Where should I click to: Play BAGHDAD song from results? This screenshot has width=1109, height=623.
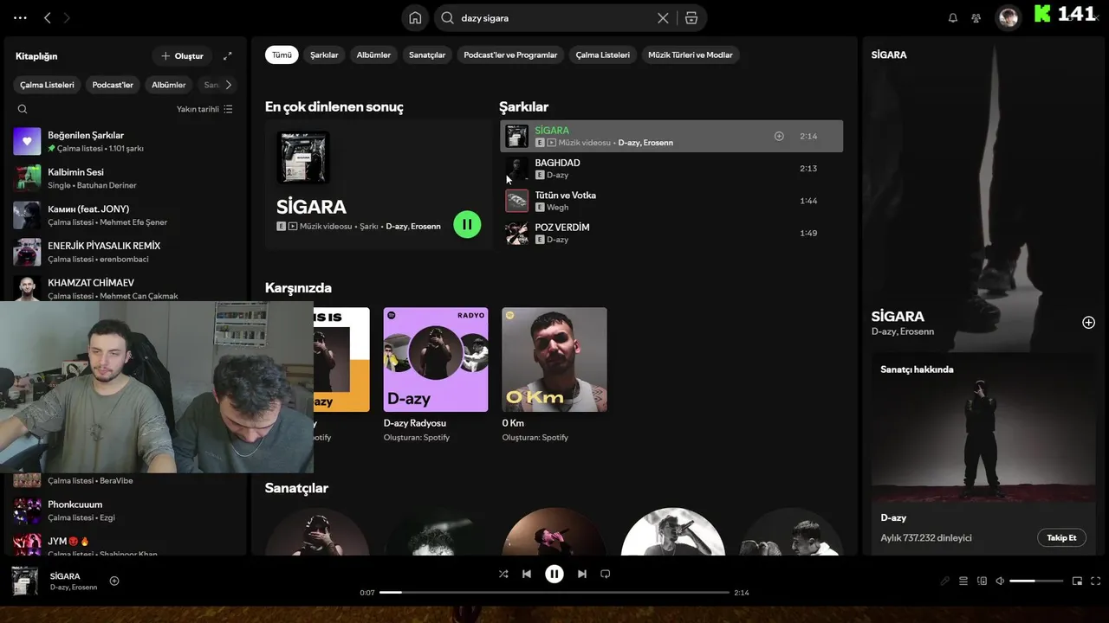point(671,169)
